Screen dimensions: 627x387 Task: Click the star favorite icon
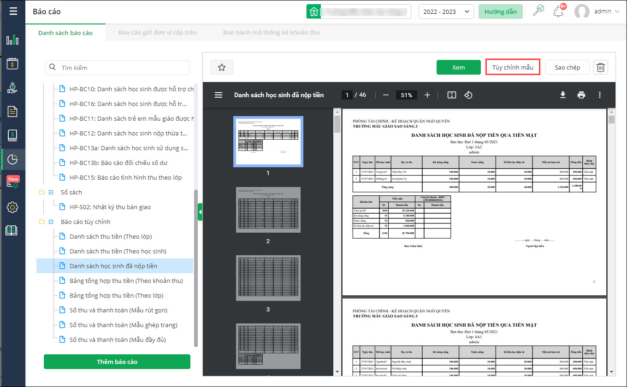coord(222,68)
